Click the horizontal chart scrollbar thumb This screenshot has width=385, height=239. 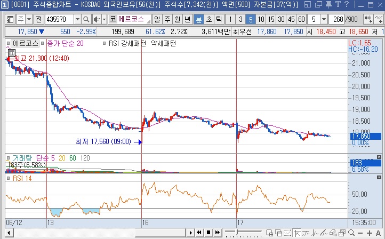coord(160,233)
